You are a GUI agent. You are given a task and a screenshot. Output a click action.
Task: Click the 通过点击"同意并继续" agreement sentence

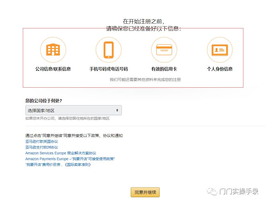tap(74, 136)
